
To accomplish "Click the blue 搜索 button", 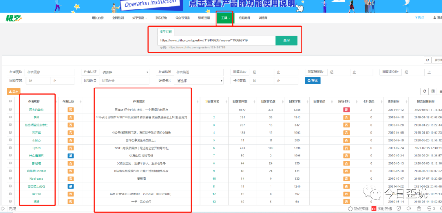I will click(313, 81).
